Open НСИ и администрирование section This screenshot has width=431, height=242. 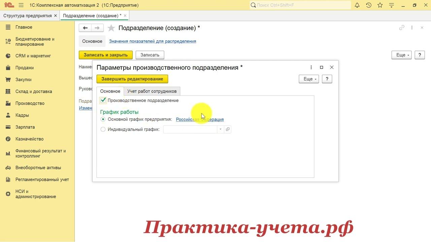coord(36,194)
